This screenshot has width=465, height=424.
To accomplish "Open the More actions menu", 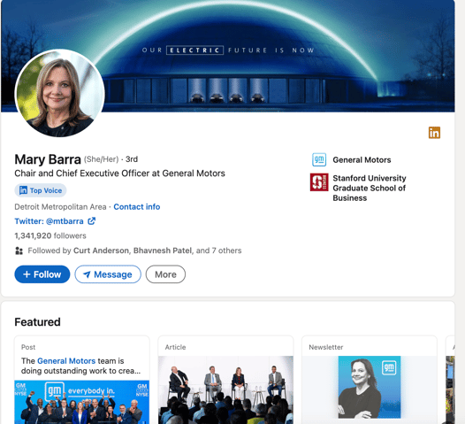I will [x=165, y=274].
